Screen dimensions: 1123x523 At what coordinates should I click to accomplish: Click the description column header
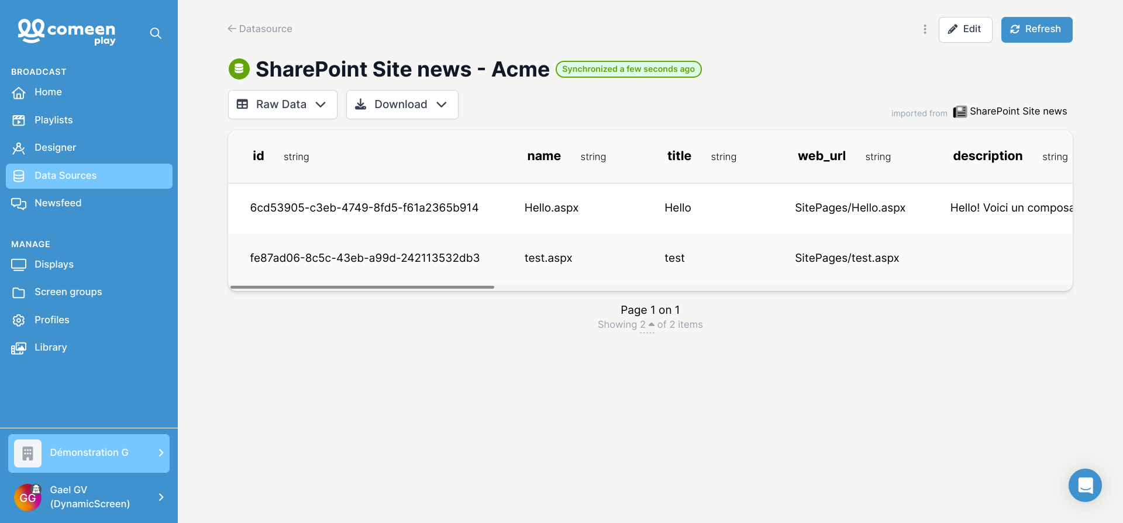click(x=987, y=156)
